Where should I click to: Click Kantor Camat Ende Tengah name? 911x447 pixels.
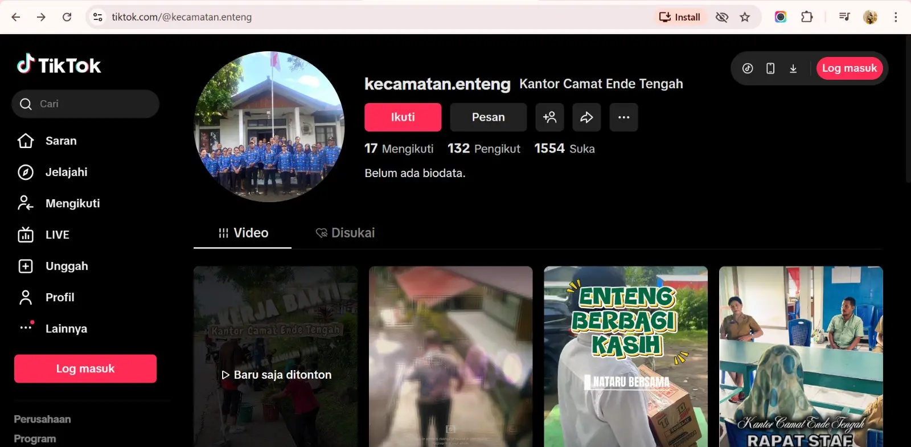pos(601,84)
